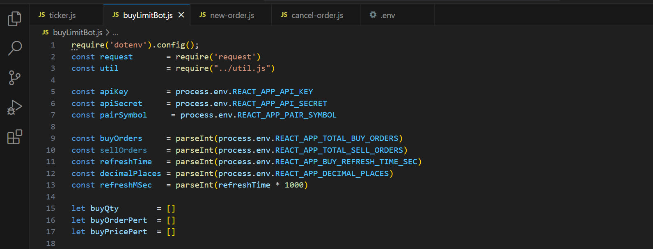The image size is (653, 249).
Task: Click line number 9 in the gutter
Action: (53, 138)
